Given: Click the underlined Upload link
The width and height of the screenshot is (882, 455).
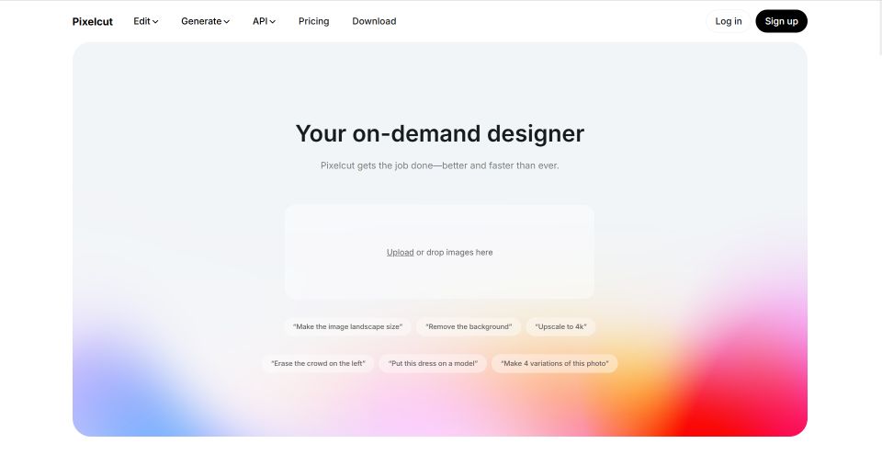Looking at the screenshot, I should 400,252.
